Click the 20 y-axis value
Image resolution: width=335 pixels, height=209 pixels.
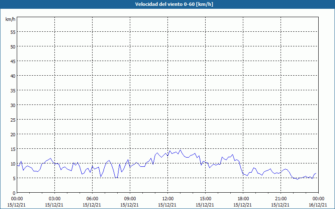13,134
